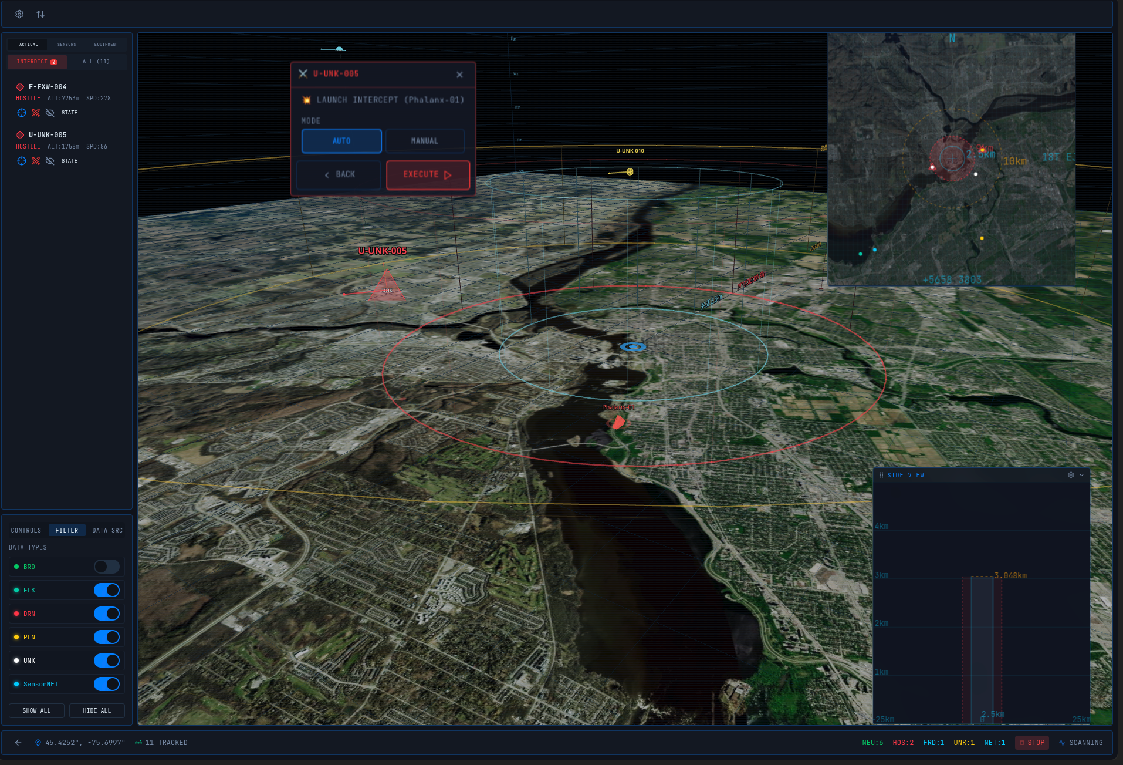This screenshot has height=765, width=1123.
Task: Click the target crosshair icon for F-FXW-004
Action: point(22,113)
